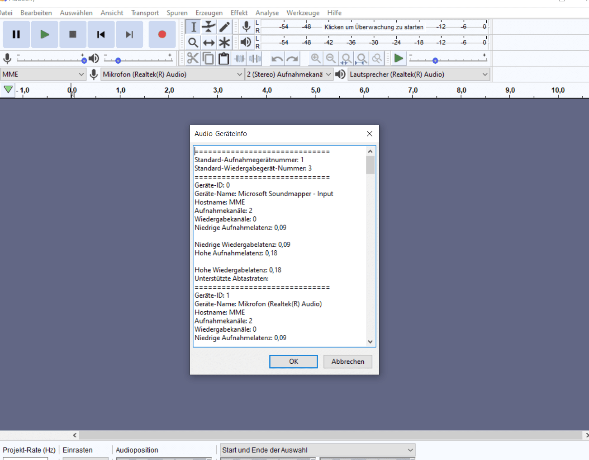Screen dimensions: 589x460
Task: Open the Transport menu
Action: click(x=145, y=13)
